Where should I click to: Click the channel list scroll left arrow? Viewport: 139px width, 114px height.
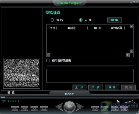click(x=49, y=55)
